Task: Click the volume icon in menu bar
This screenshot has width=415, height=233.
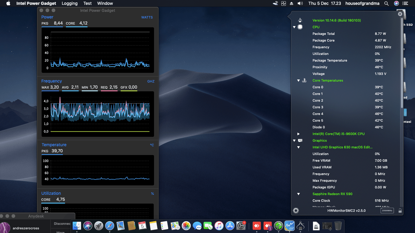Action: 300,3
